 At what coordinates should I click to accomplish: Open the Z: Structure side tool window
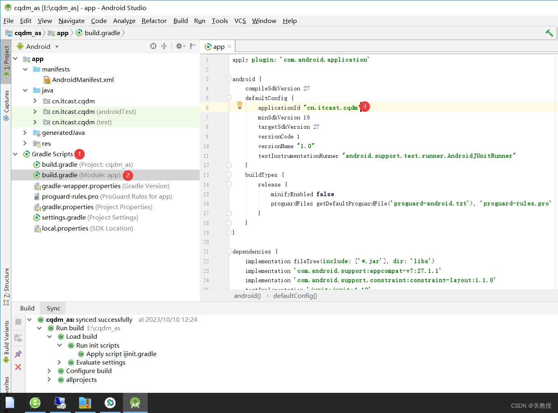(x=6, y=287)
